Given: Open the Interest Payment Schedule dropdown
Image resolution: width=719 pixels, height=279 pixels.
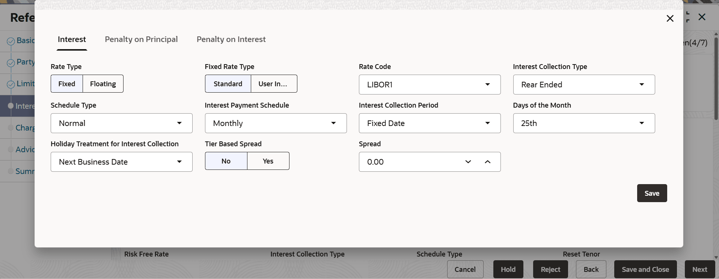Looking at the screenshot, I should pos(276,123).
